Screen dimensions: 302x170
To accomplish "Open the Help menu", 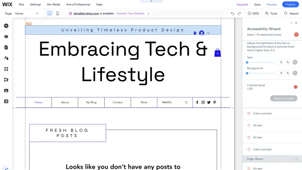I will 99,5.
